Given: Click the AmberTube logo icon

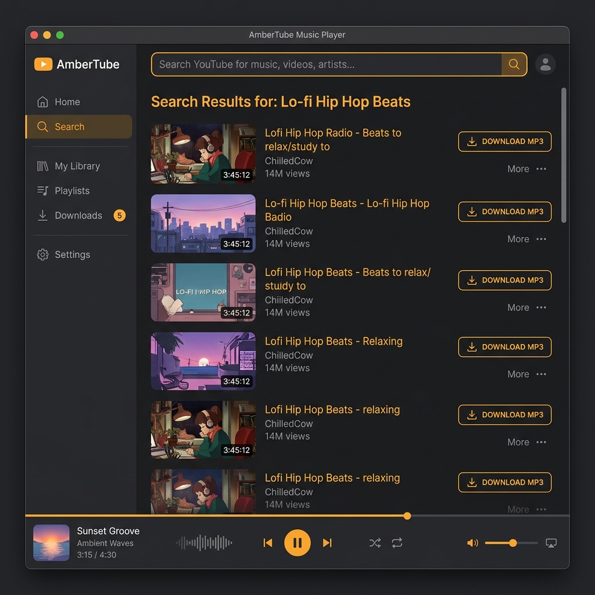Looking at the screenshot, I should click(x=43, y=64).
